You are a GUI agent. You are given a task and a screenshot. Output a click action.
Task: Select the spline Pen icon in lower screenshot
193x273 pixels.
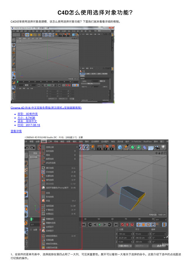pos(126,147)
